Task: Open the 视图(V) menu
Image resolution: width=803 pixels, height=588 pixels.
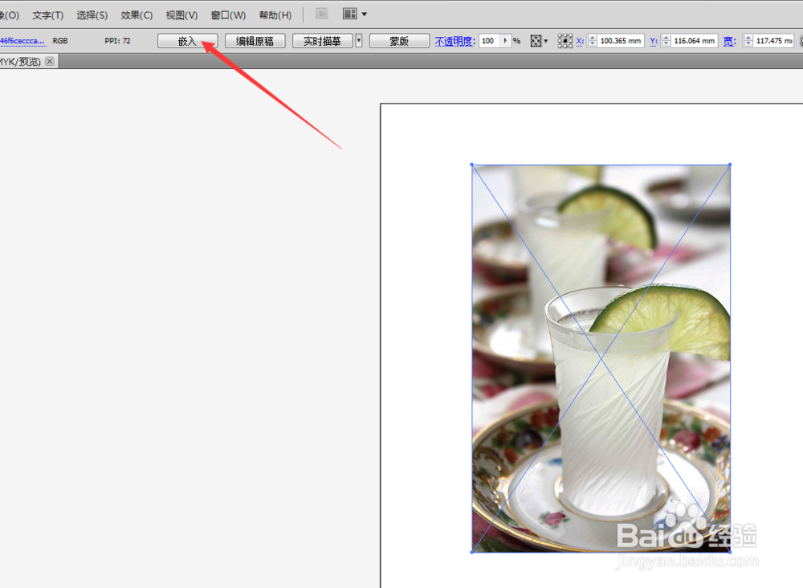Action: [x=181, y=15]
